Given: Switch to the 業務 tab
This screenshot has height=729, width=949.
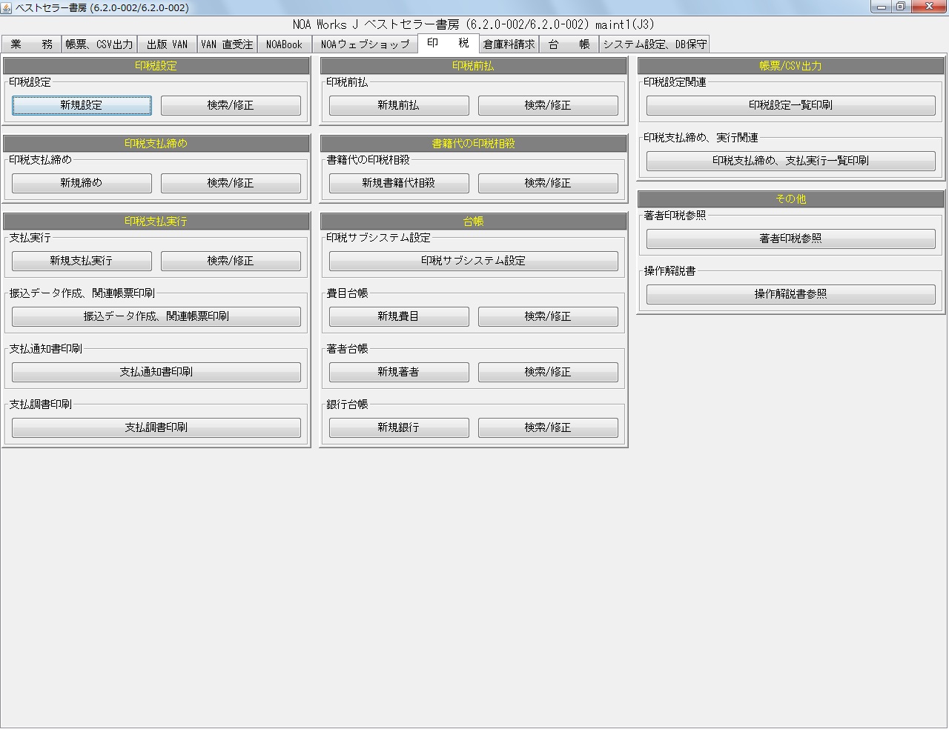Looking at the screenshot, I should (31, 44).
